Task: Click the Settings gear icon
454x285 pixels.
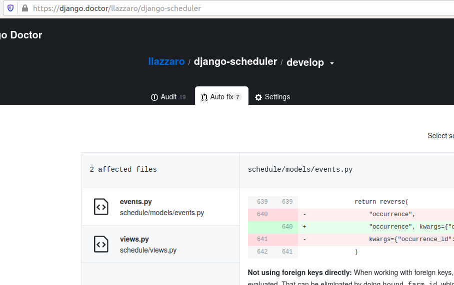Action: [x=258, y=97]
